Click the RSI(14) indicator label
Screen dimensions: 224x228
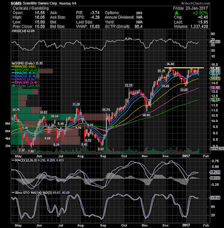point(23,31)
